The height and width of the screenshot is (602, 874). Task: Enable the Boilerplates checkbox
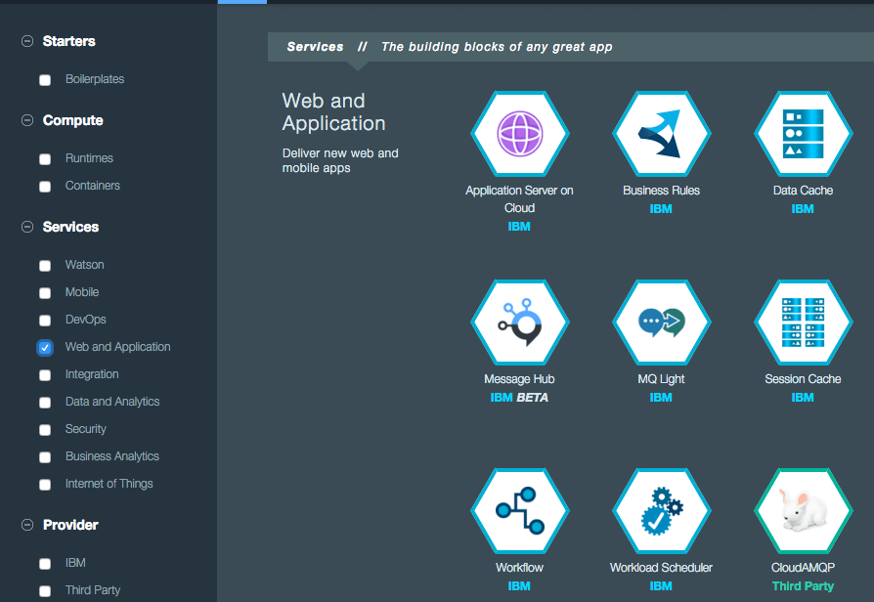coord(45,80)
